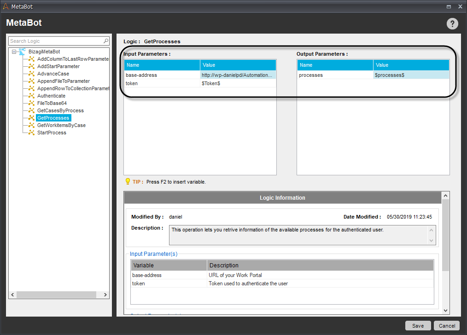467x335 pixels.
Task: Select the GetCasesByProcess logic
Action: coord(60,110)
